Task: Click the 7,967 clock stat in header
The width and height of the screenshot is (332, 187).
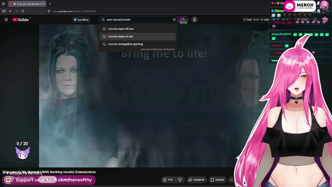Action: [x=248, y=20]
